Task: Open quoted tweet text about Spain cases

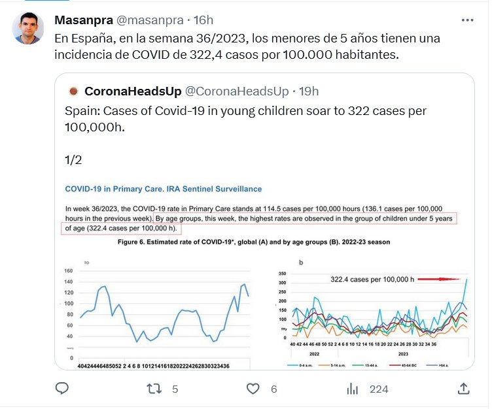Action: click(245, 118)
